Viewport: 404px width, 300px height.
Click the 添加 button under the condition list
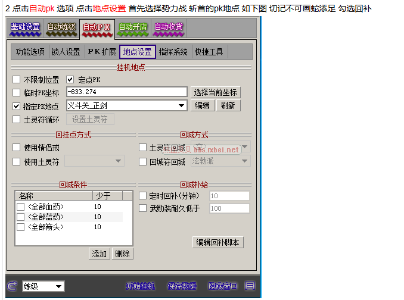(x=99, y=254)
